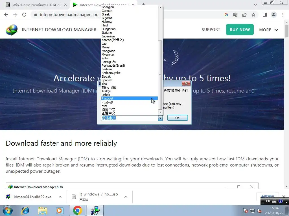Image resolution: width=289 pixels, height=216 pixels.
Task: Close the downloads bar
Action: [x=284, y=196]
